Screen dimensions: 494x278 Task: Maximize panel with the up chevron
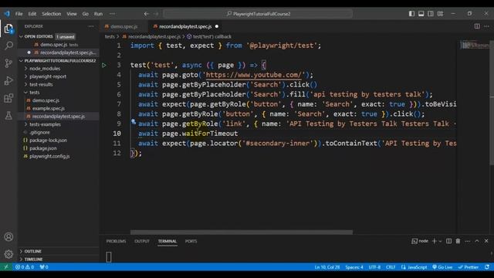[x=477, y=241]
